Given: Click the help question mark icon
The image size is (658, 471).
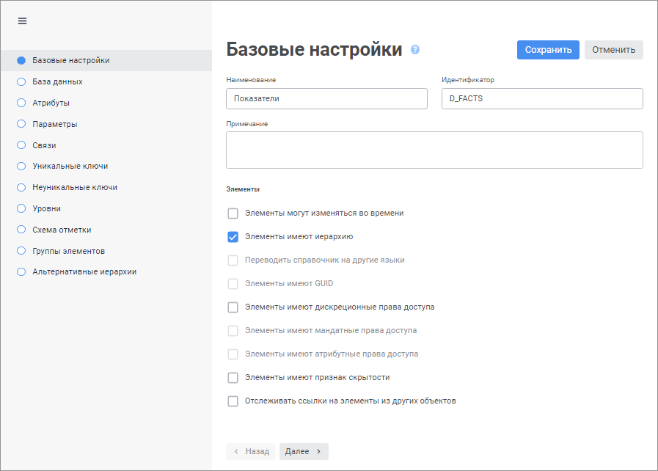Looking at the screenshot, I should click(x=415, y=50).
